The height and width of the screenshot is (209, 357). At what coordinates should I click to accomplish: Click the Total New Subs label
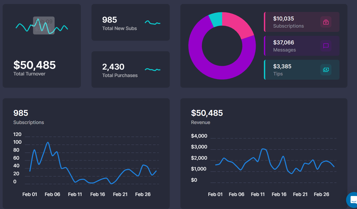[x=119, y=28]
